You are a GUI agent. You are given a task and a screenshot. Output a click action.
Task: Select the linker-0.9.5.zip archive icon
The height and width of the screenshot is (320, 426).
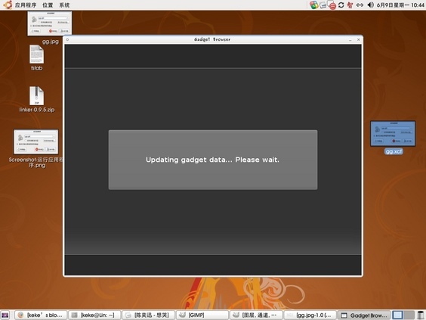[x=36, y=95]
